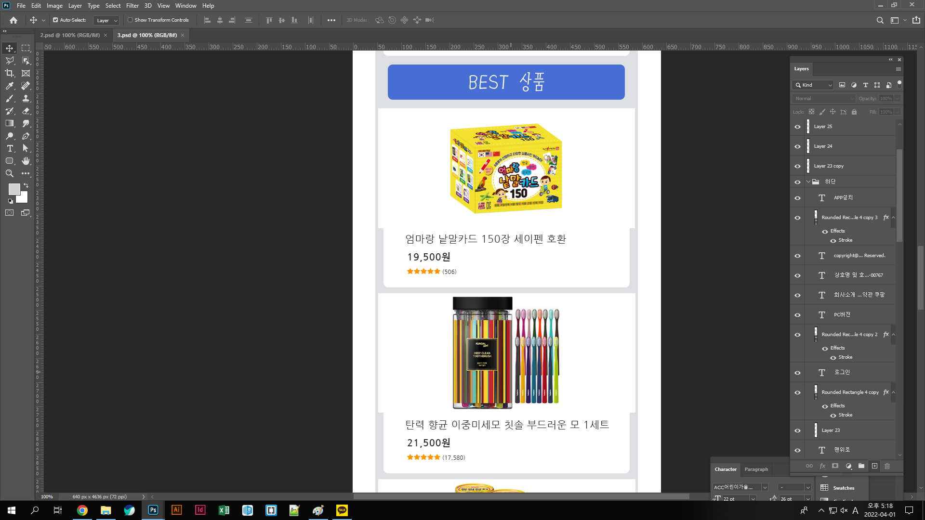Add a layer mask icon
925x520 pixels.
(x=835, y=466)
